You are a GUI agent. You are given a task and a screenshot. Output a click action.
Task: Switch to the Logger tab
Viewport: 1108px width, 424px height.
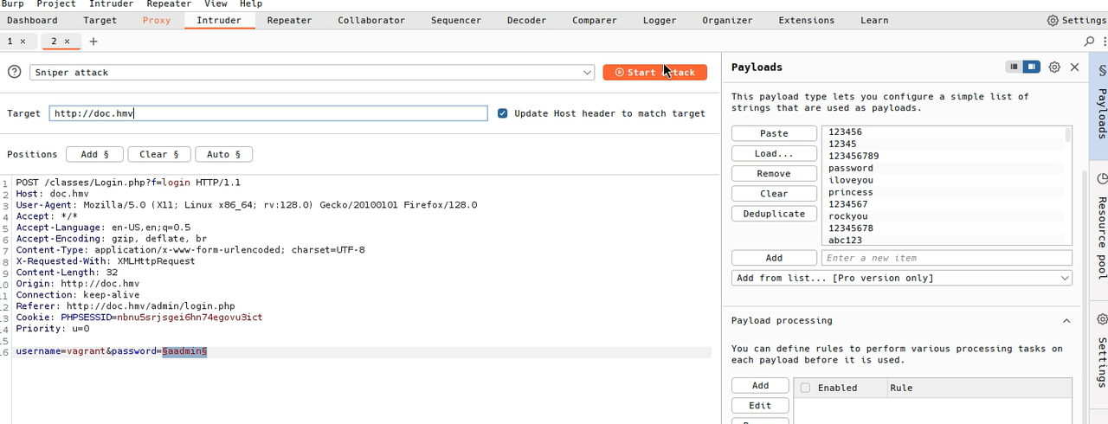click(660, 20)
